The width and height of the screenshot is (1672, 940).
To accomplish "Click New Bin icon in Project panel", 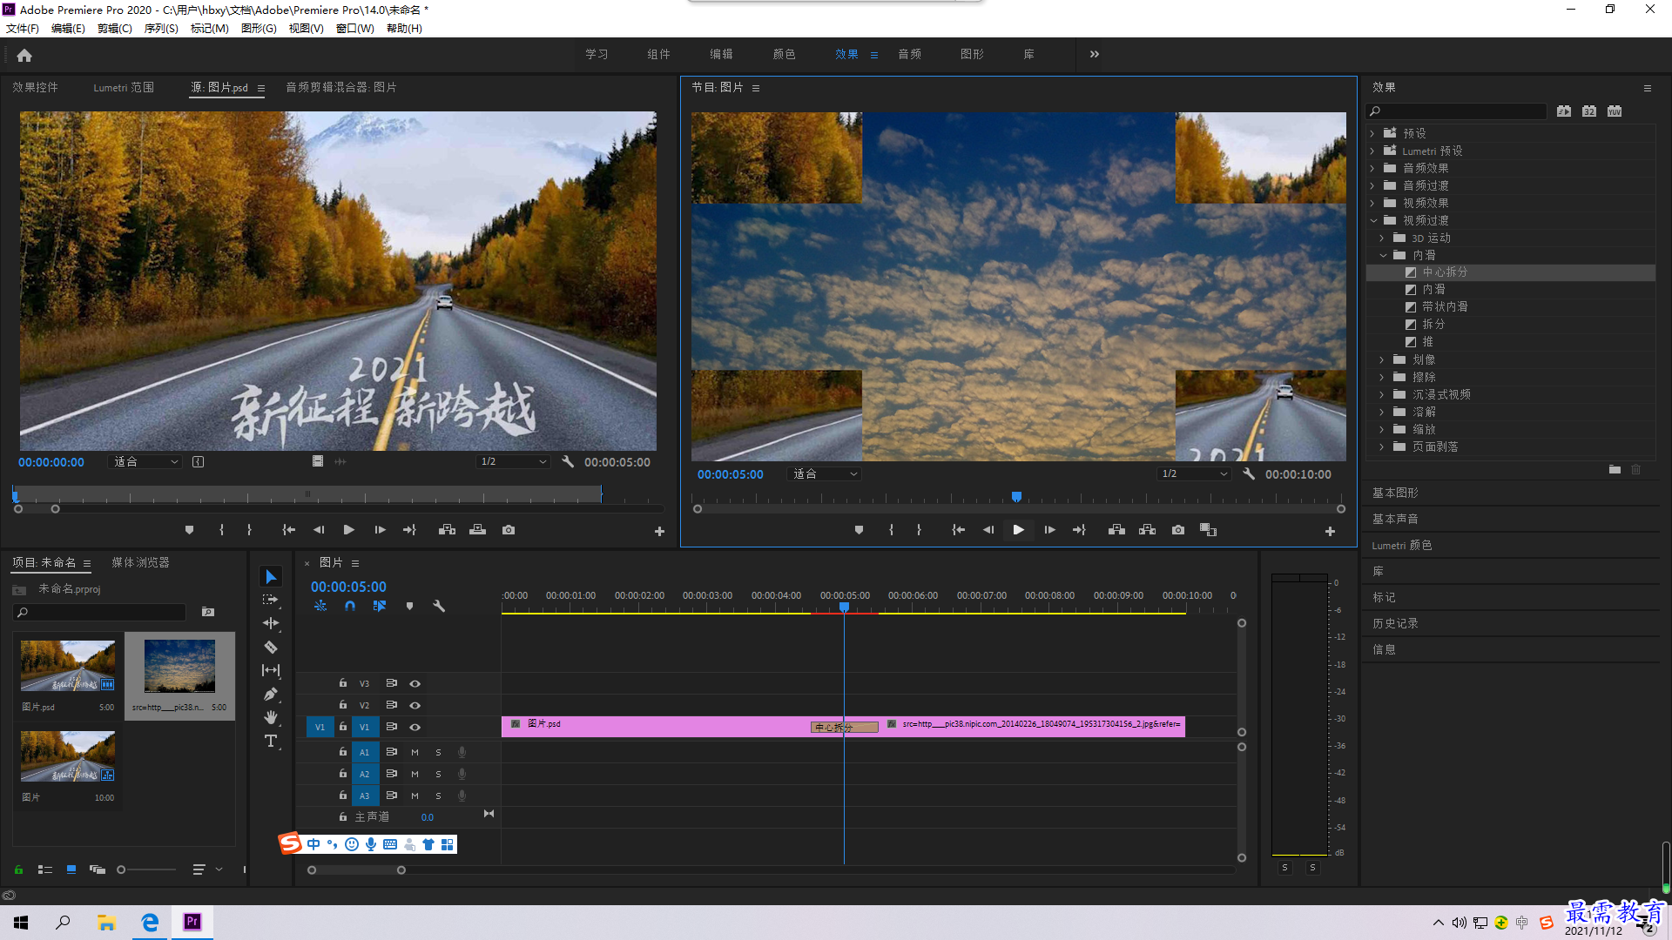I will tap(208, 612).
